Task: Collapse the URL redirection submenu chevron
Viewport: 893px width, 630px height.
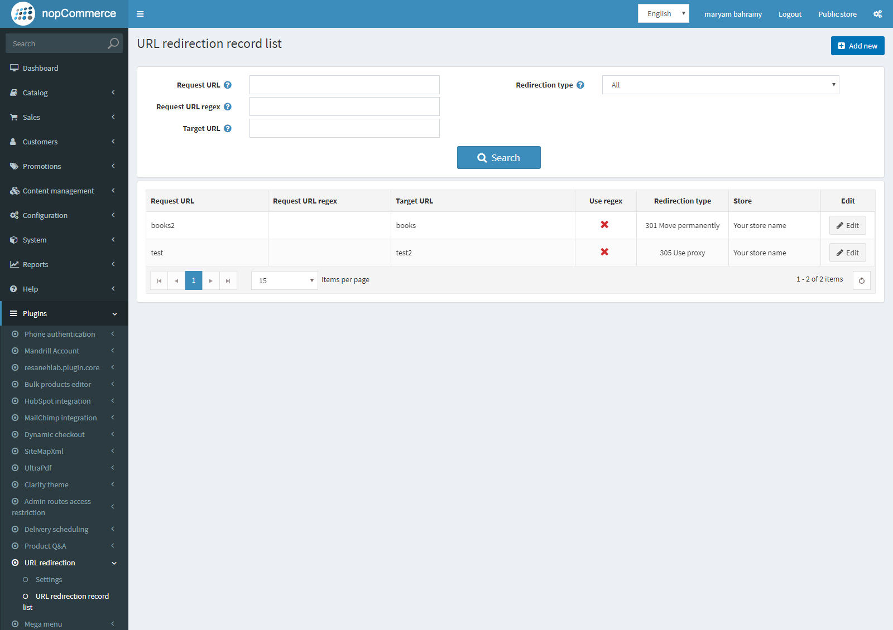Action: [114, 563]
